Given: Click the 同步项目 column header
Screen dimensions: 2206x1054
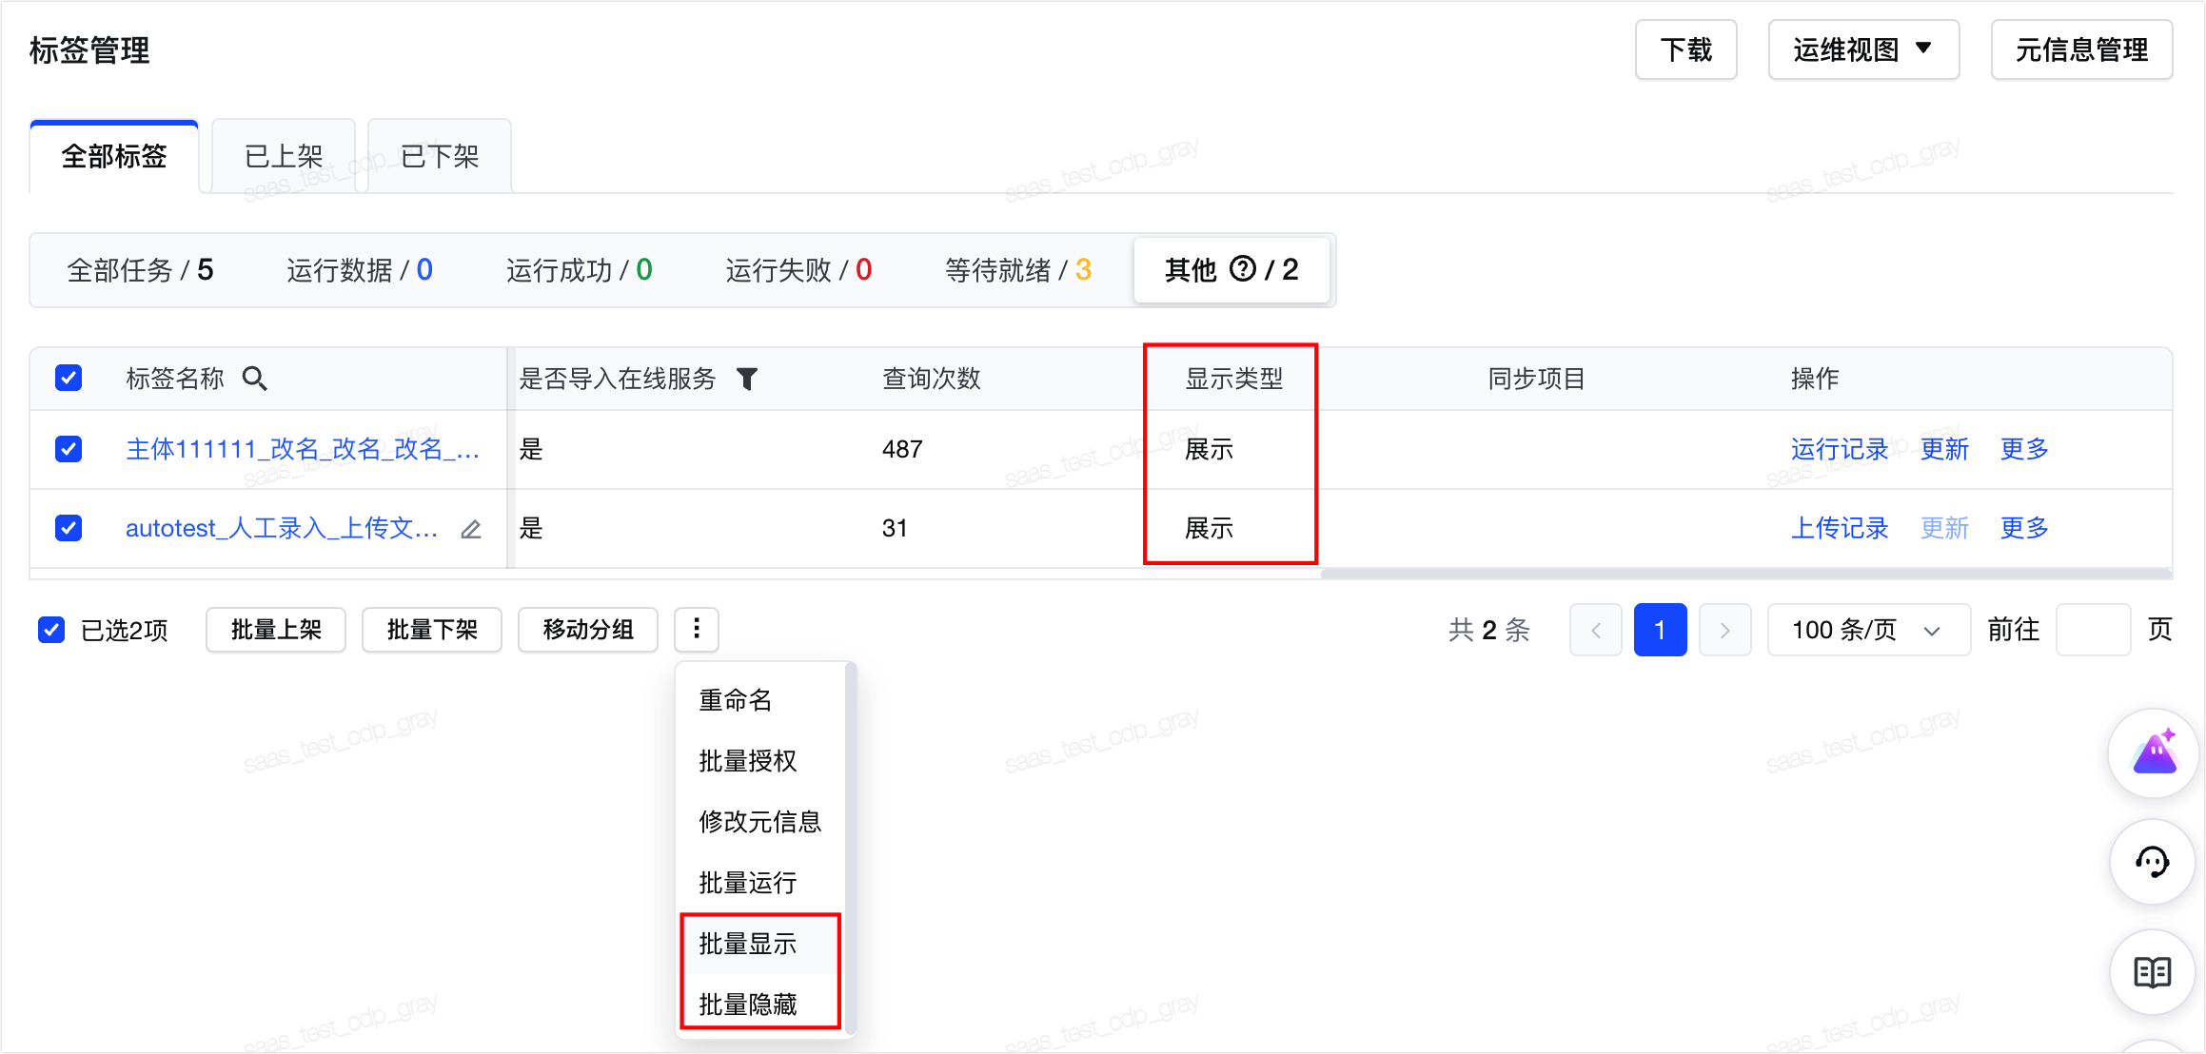Looking at the screenshot, I should 1537,379.
